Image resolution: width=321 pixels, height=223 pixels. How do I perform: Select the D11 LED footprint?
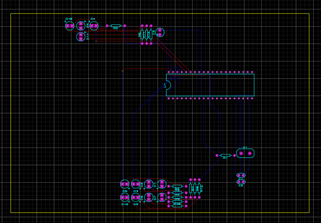pos(81,37)
